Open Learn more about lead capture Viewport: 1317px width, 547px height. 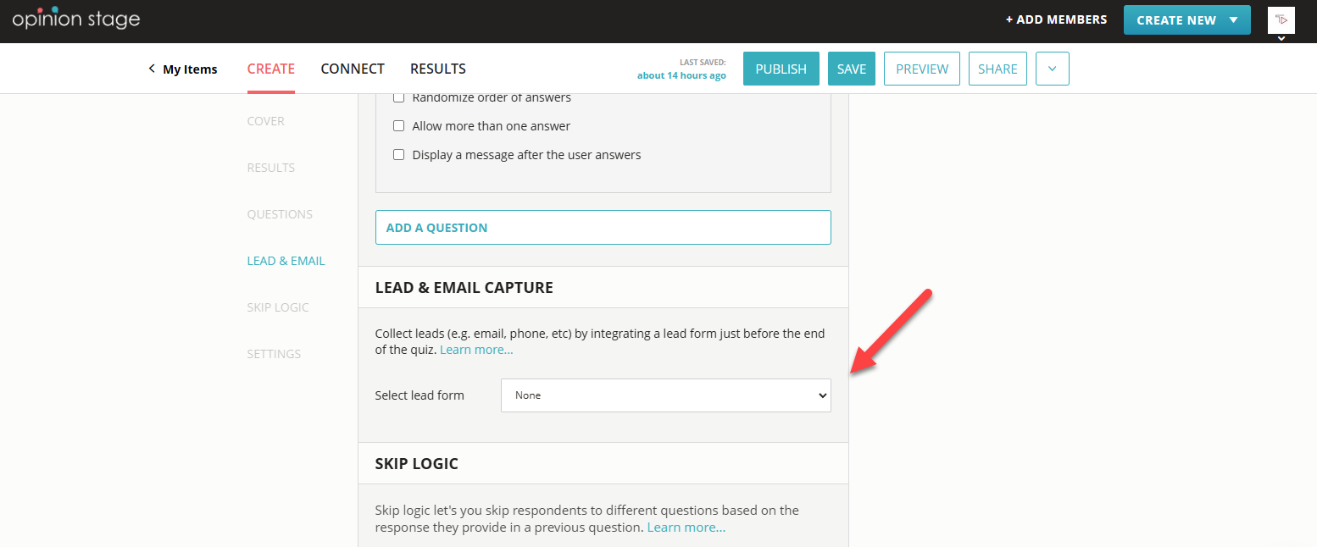(475, 349)
